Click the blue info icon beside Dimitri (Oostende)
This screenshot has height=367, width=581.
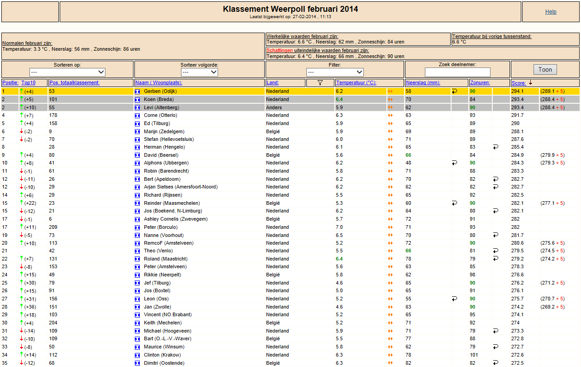click(x=138, y=363)
